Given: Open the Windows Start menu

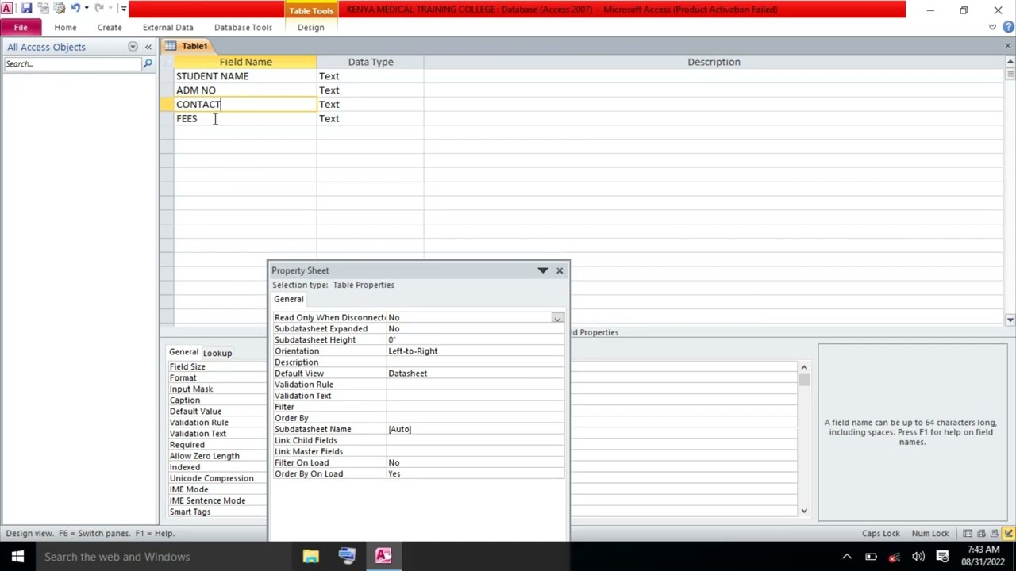Looking at the screenshot, I should coord(17,557).
